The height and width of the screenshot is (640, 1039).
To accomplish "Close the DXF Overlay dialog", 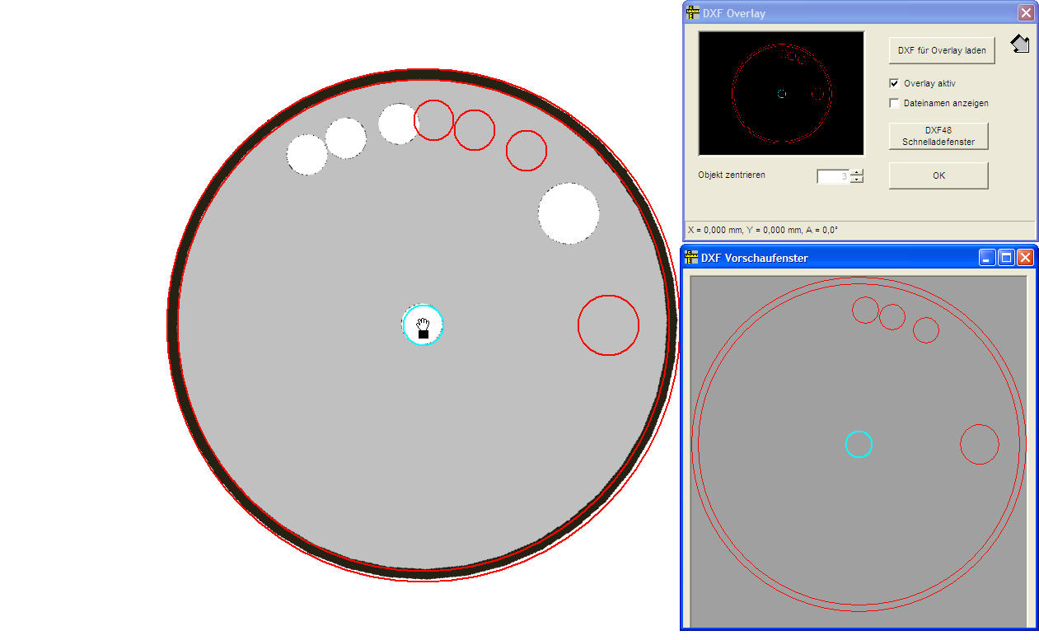I will [1025, 12].
